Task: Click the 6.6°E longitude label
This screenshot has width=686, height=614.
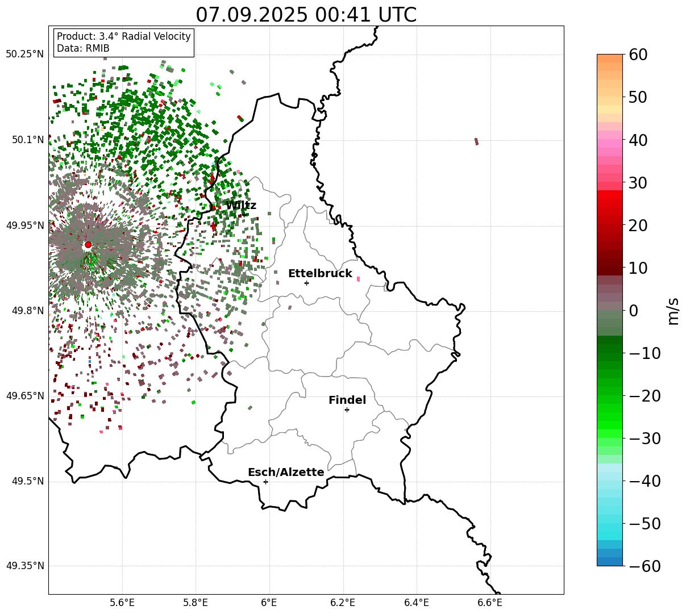Action: point(490,604)
